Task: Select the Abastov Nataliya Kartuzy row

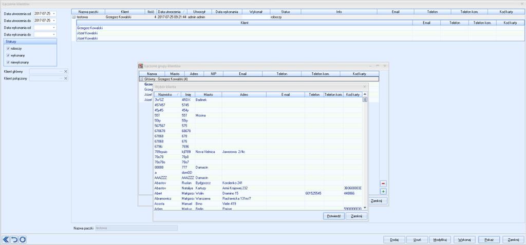Action: pyautogui.click(x=258, y=188)
